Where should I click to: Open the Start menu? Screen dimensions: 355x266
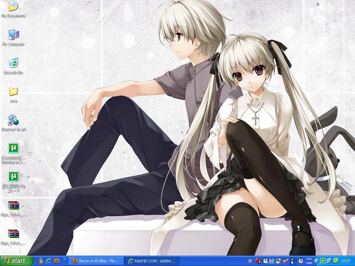pos(16,261)
